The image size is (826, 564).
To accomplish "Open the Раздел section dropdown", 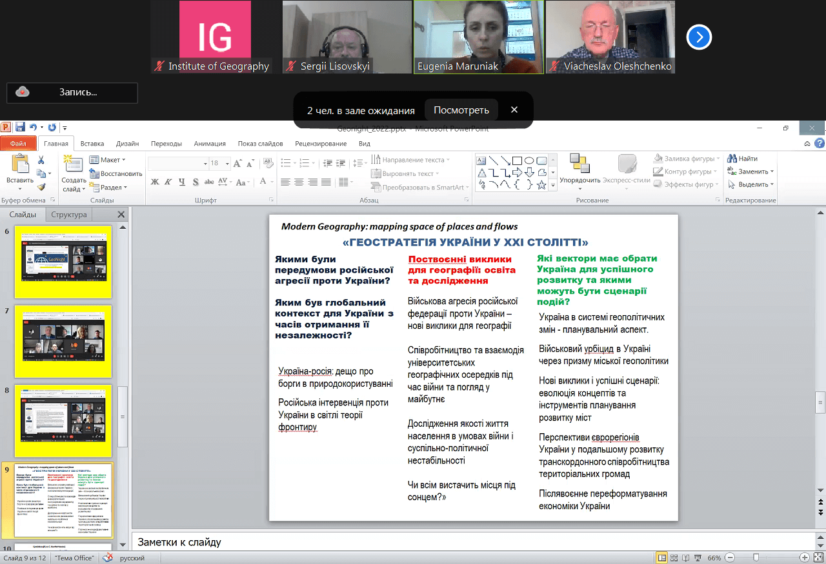I will (x=109, y=188).
